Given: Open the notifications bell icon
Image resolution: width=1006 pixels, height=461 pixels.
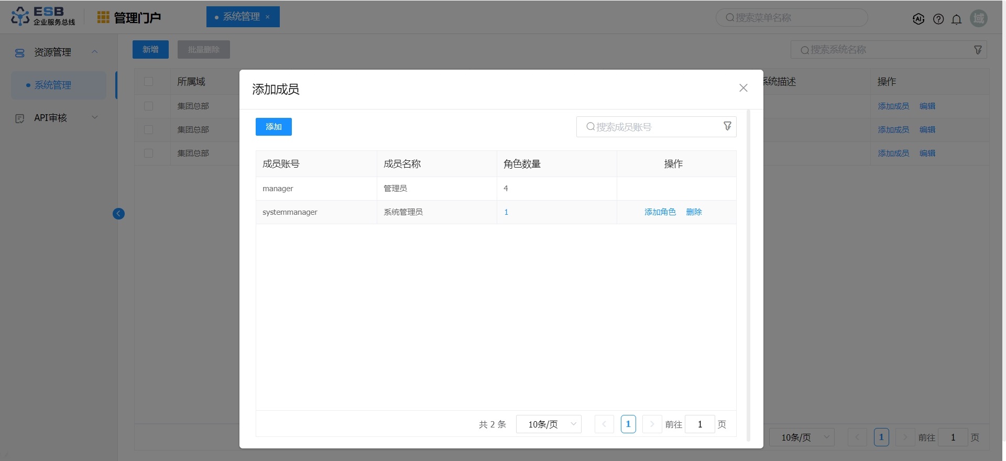Looking at the screenshot, I should (956, 19).
